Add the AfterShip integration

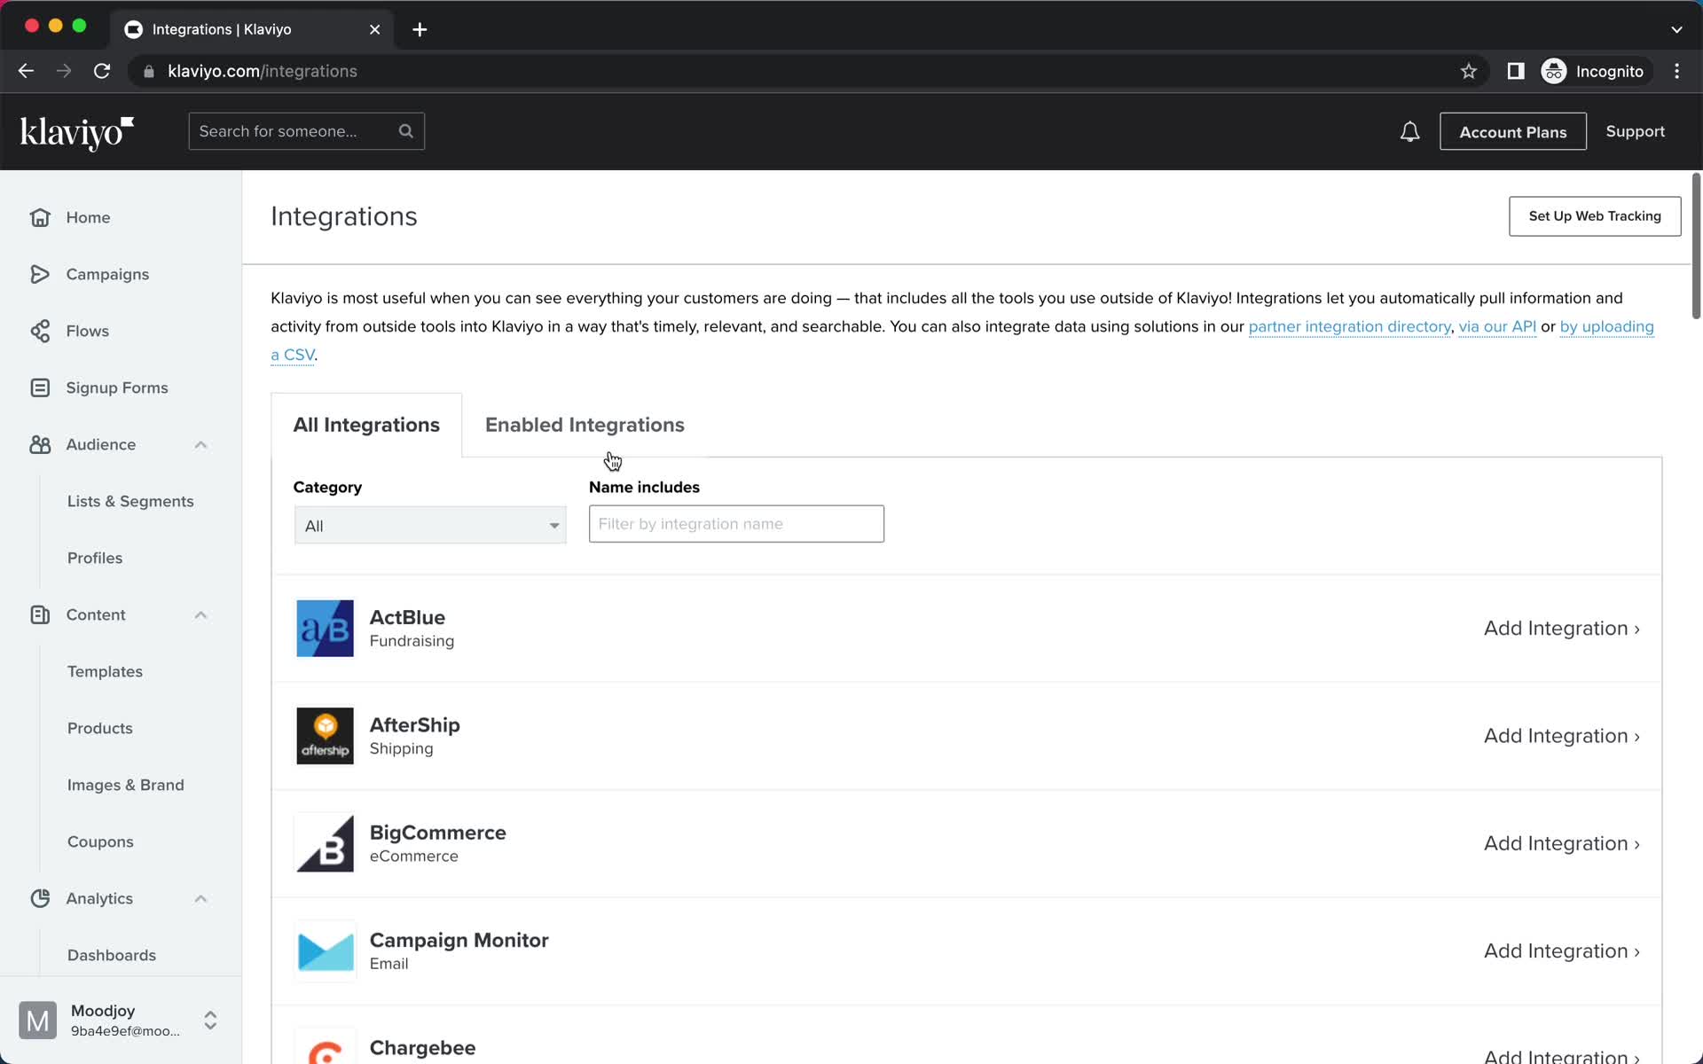(x=1561, y=736)
